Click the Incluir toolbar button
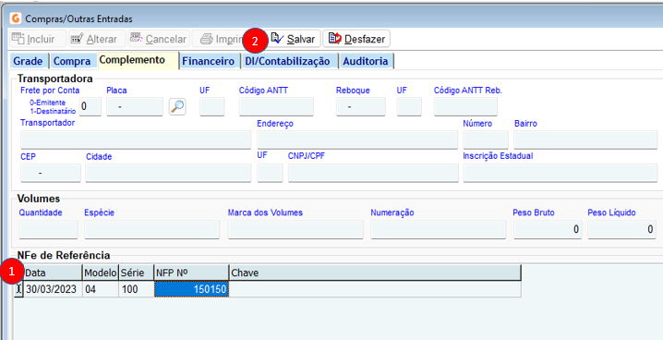Image resolution: width=663 pixels, height=340 pixels. click(38, 39)
